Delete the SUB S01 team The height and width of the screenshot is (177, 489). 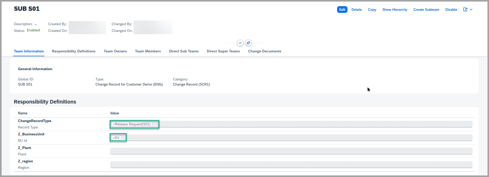[x=356, y=10]
